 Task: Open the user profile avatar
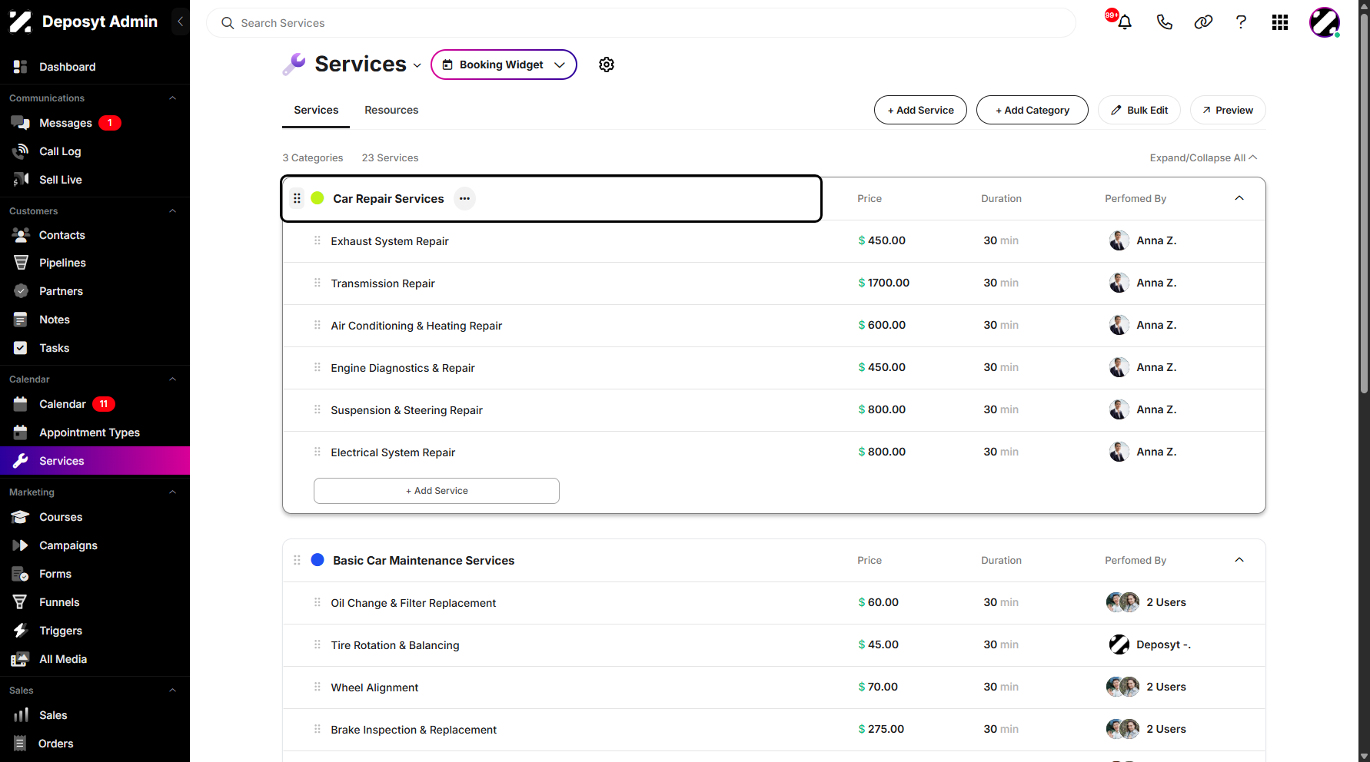(x=1325, y=22)
